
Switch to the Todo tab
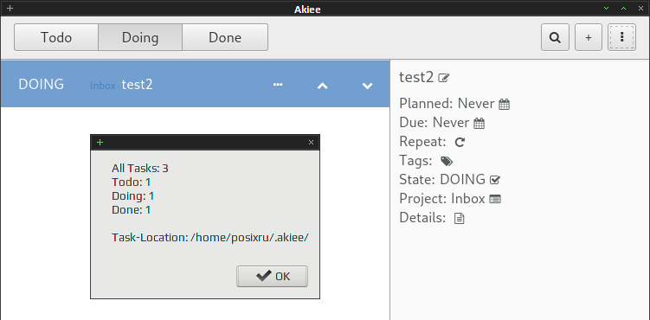[56, 37]
